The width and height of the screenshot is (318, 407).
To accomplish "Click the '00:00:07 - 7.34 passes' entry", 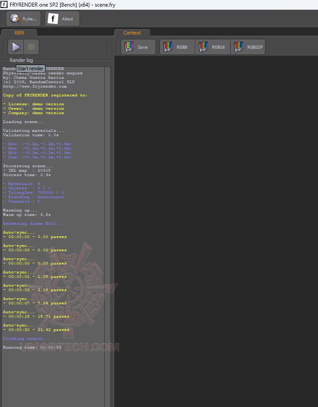I will pyautogui.click(x=35, y=303).
